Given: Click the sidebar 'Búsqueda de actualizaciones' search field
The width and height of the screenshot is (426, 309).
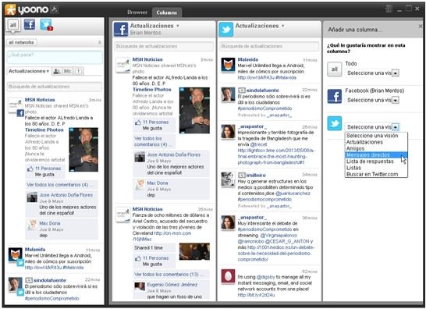Looking at the screenshot, I should [55, 87].
